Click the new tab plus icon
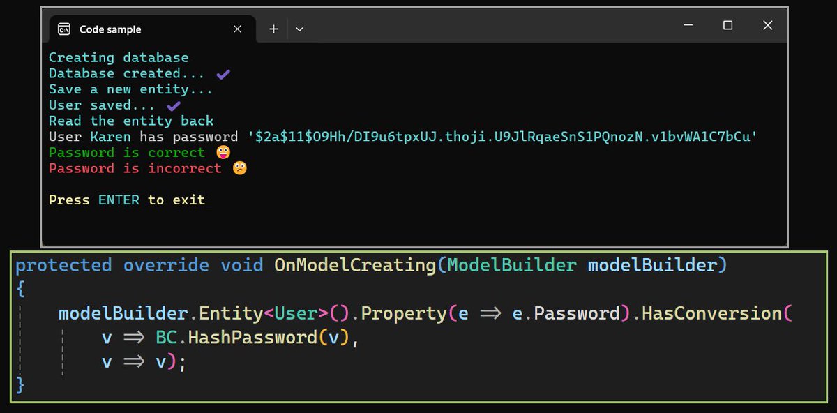Screen dimensions: 837x413 tap(273, 29)
